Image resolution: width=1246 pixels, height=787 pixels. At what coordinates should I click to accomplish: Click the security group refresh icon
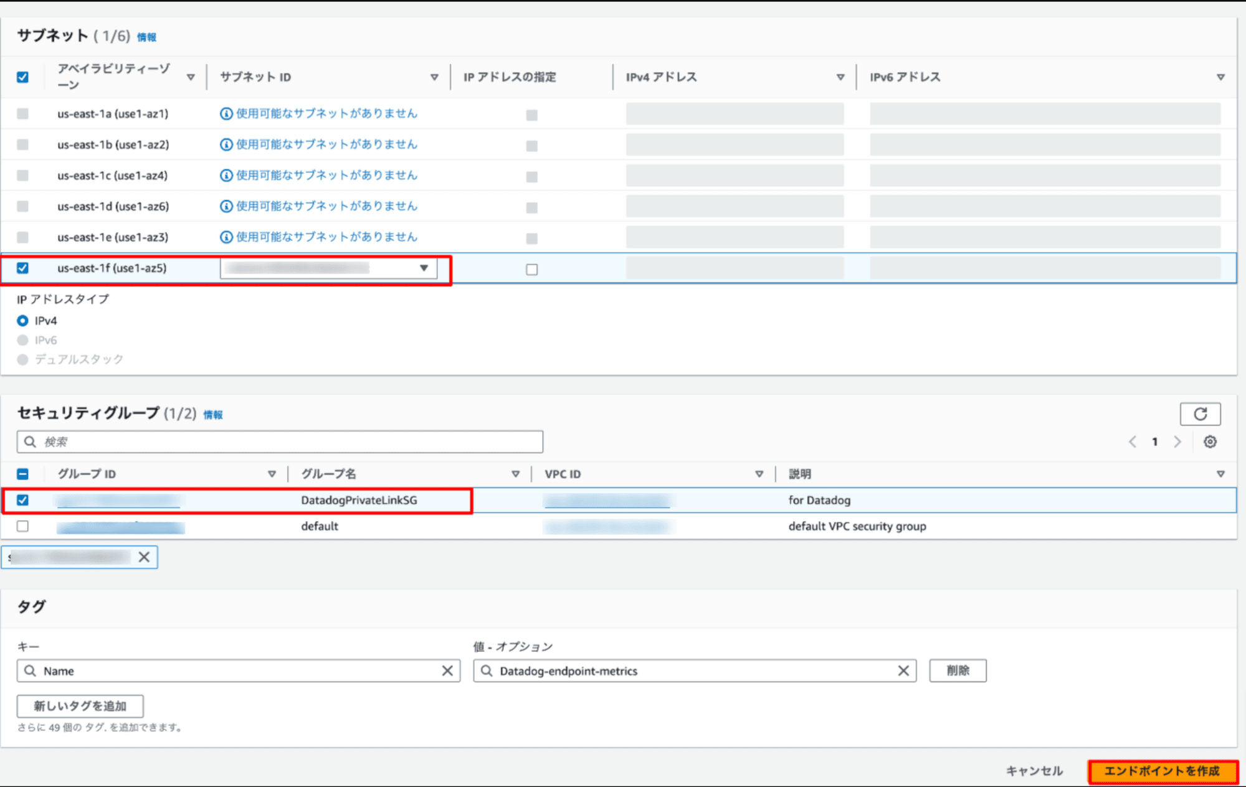click(1200, 414)
